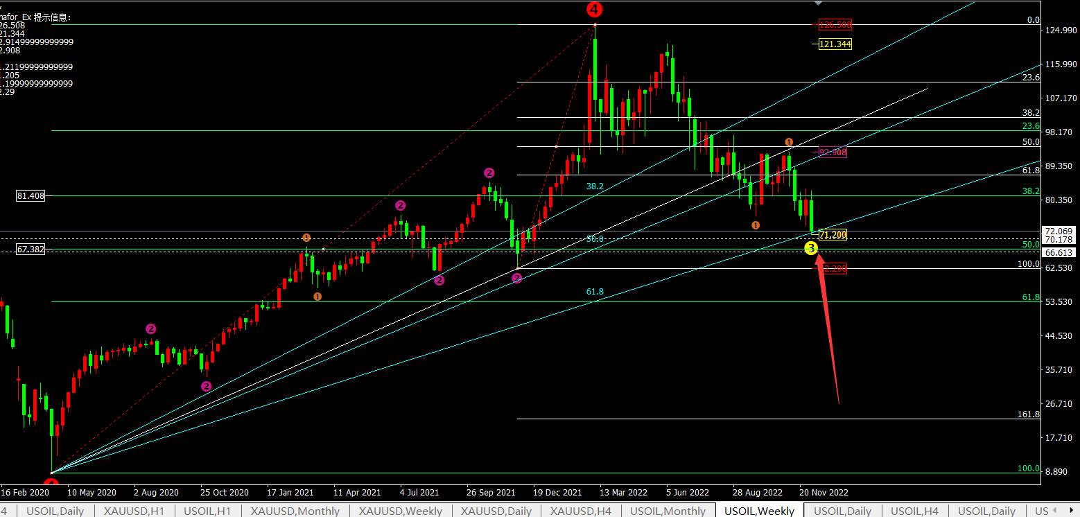Click the 11 Apr 2021 date label

(357, 493)
